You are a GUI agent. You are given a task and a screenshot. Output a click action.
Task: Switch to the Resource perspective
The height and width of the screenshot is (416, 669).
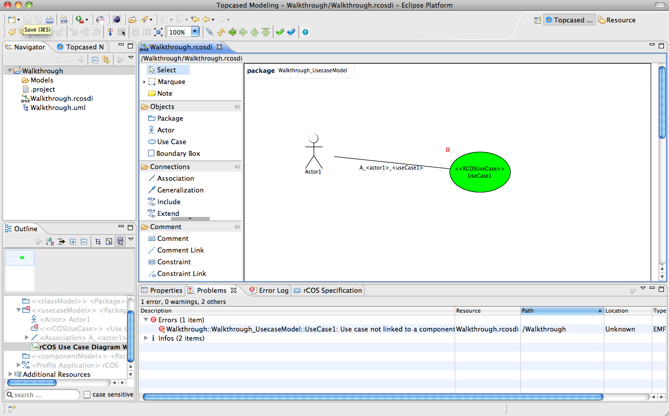[617, 20]
